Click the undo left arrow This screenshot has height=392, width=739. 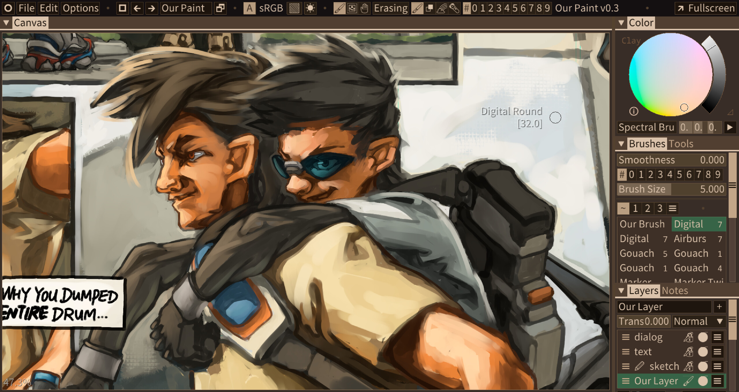[x=137, y=8]
